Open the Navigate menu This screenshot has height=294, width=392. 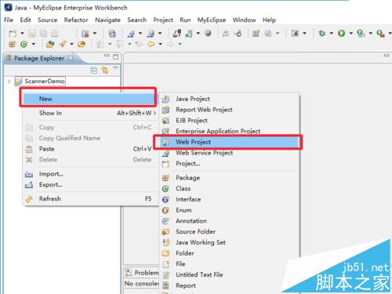click(107, 20)
